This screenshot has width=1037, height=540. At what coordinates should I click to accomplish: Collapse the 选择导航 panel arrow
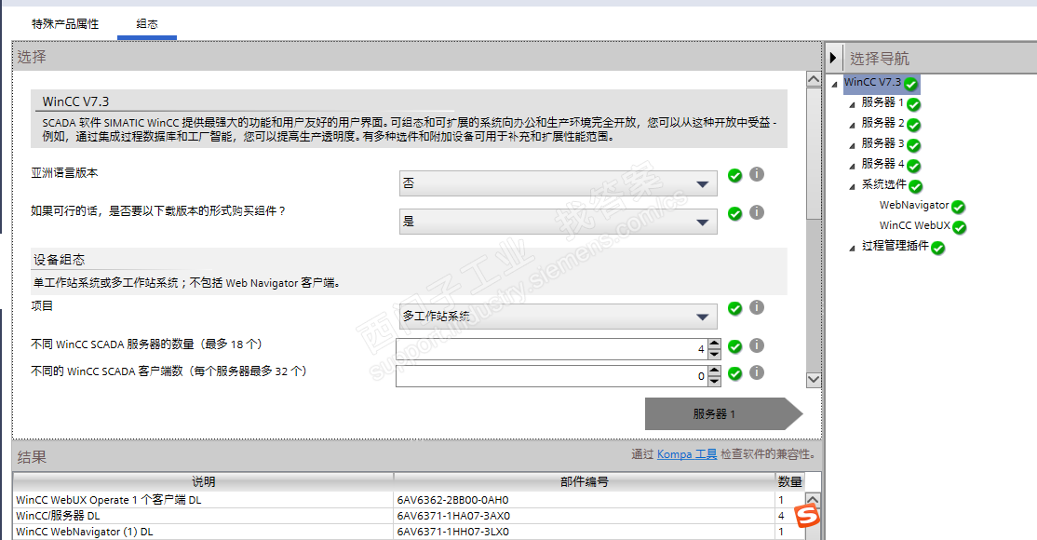[833, 59]
